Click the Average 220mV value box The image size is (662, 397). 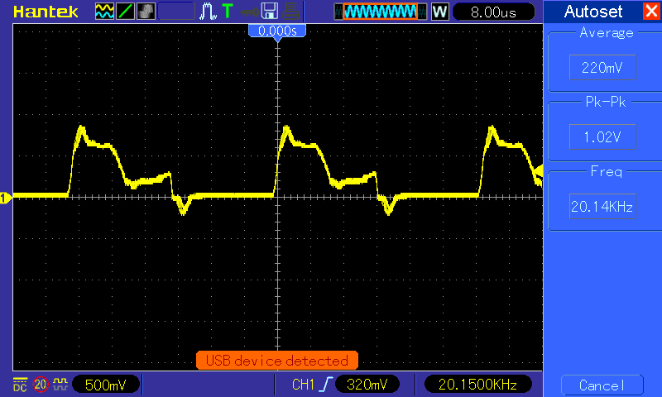point(602,67)
